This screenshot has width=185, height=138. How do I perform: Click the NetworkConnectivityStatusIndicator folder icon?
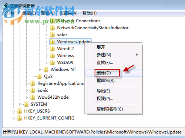click(x=53, y=28)
